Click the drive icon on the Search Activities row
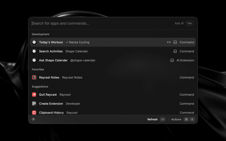The image size is (226, 141). 175,51
